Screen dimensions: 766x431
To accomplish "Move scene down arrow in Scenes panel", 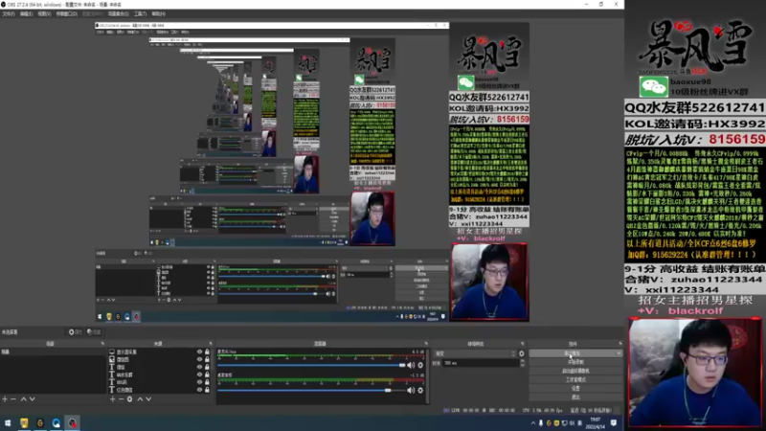I will (x=33, y=399).
